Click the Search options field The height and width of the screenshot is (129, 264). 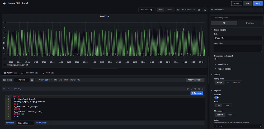(x=237, y=18)
